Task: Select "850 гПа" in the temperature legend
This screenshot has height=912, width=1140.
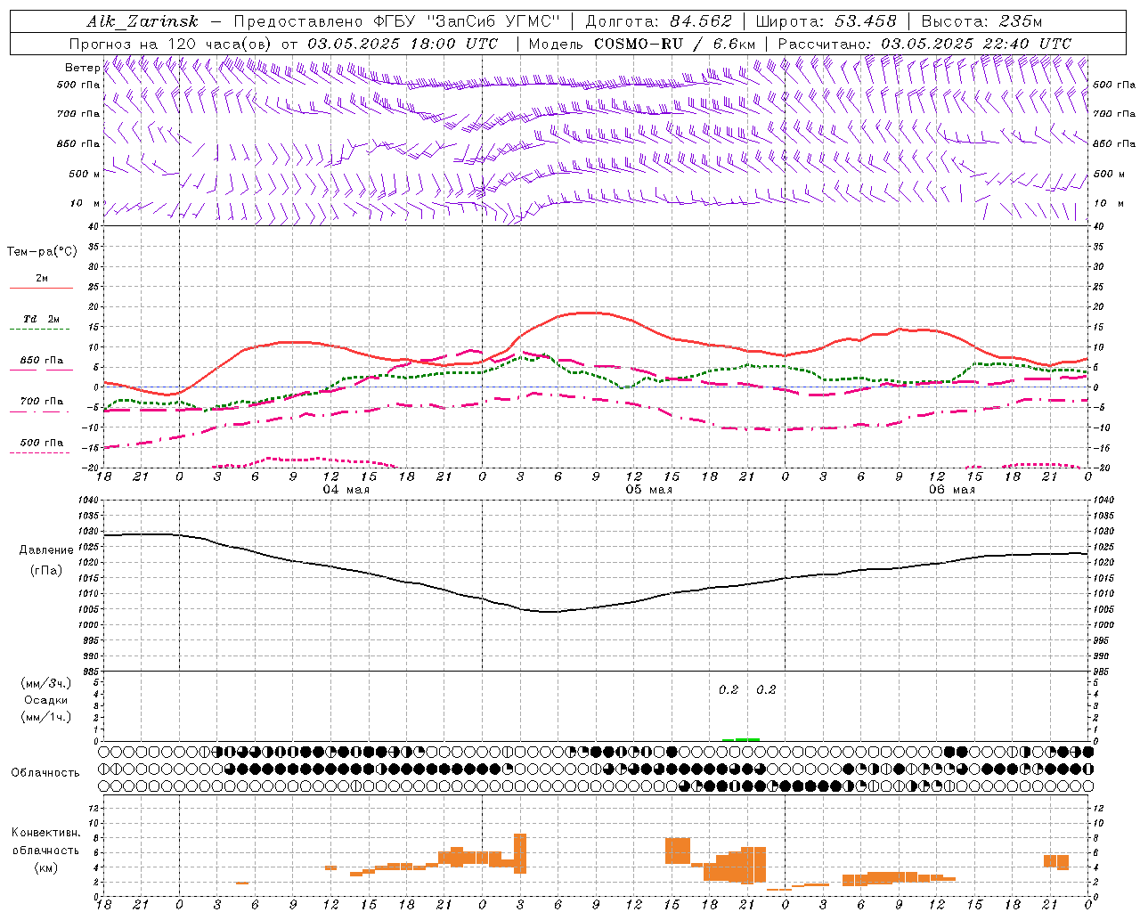Action: point(42,361)
